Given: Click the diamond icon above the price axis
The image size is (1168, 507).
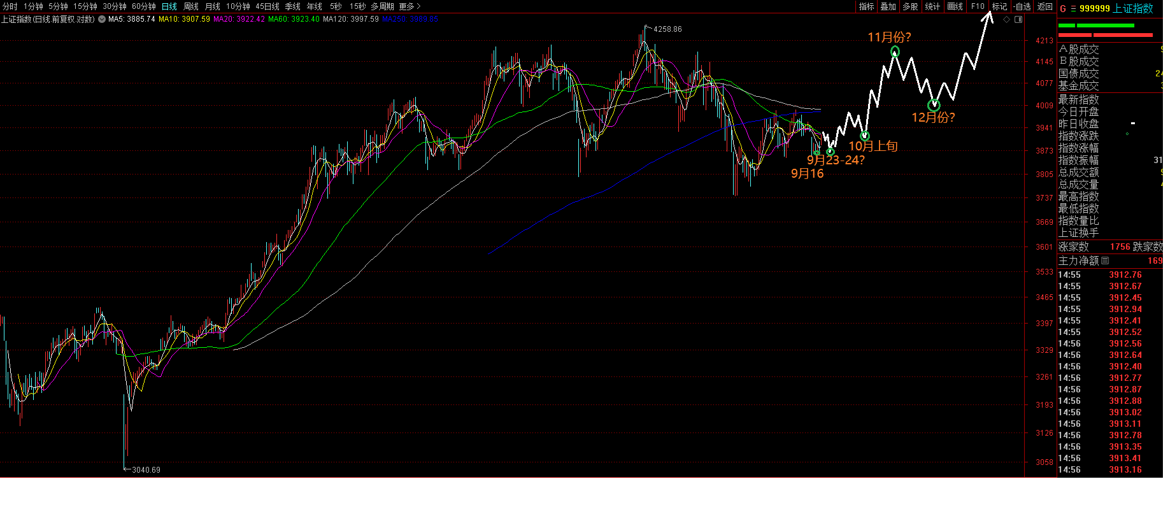Looking at the screenshot, I should 1007,19.
